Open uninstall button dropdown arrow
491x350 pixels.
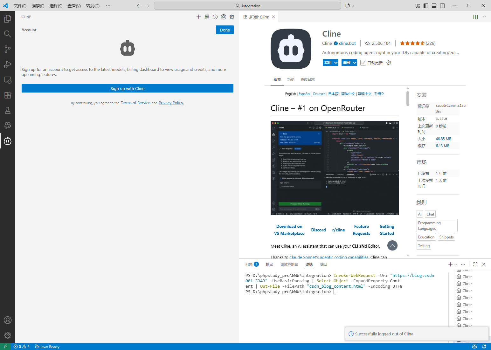coord(355,63)
